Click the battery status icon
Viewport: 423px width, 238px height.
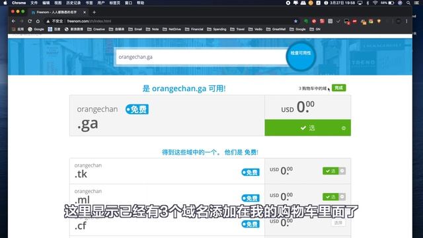(x=391, y=3)
